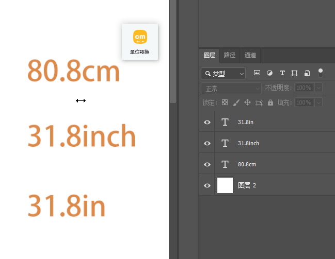This screenshot has height=259, width=335.
Task: Select the 31.8inch layer name
Action: pos(248,143)
